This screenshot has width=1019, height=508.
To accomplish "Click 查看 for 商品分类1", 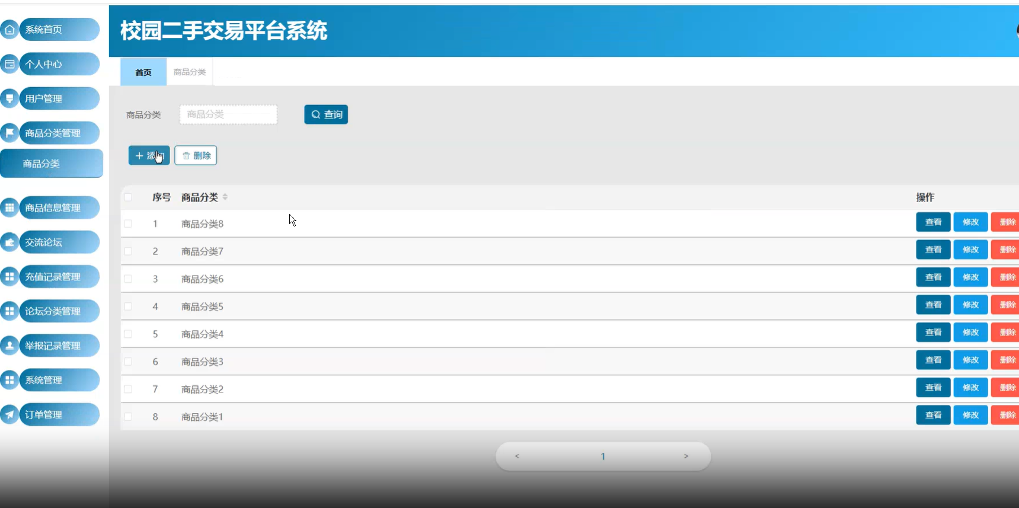I will pyautogui.click(x=933, y=415).
